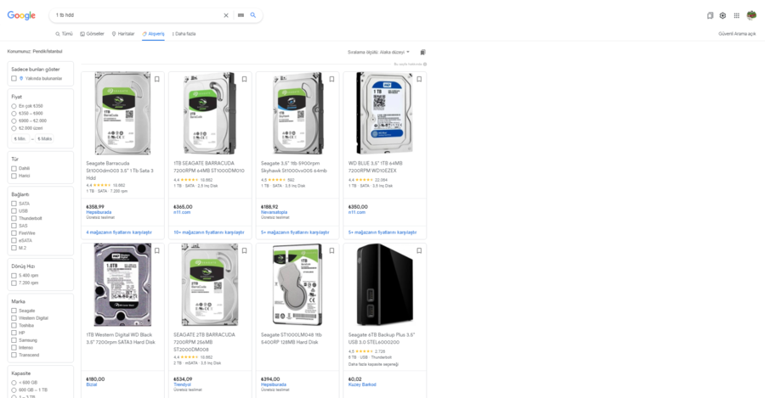Clear the search box with the X icon
Image resolution: width=765 pixels, height=398 pixels.
coord(226,15)
